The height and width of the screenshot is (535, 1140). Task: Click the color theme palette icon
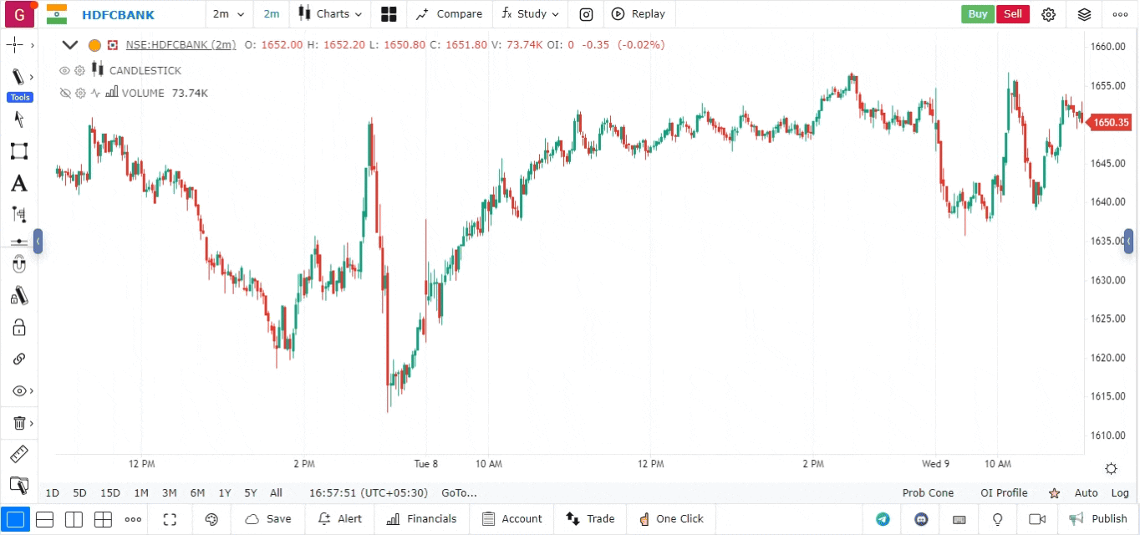211,519
